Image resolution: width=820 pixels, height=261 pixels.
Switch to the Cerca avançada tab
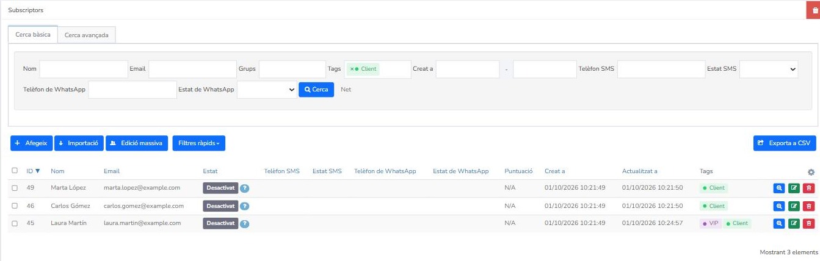click(87, 35)
